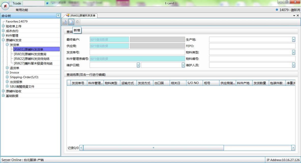Viewport: 301px width, 163px height.
Task: Click the blue star beside user 14079
Action: [277, 10]
